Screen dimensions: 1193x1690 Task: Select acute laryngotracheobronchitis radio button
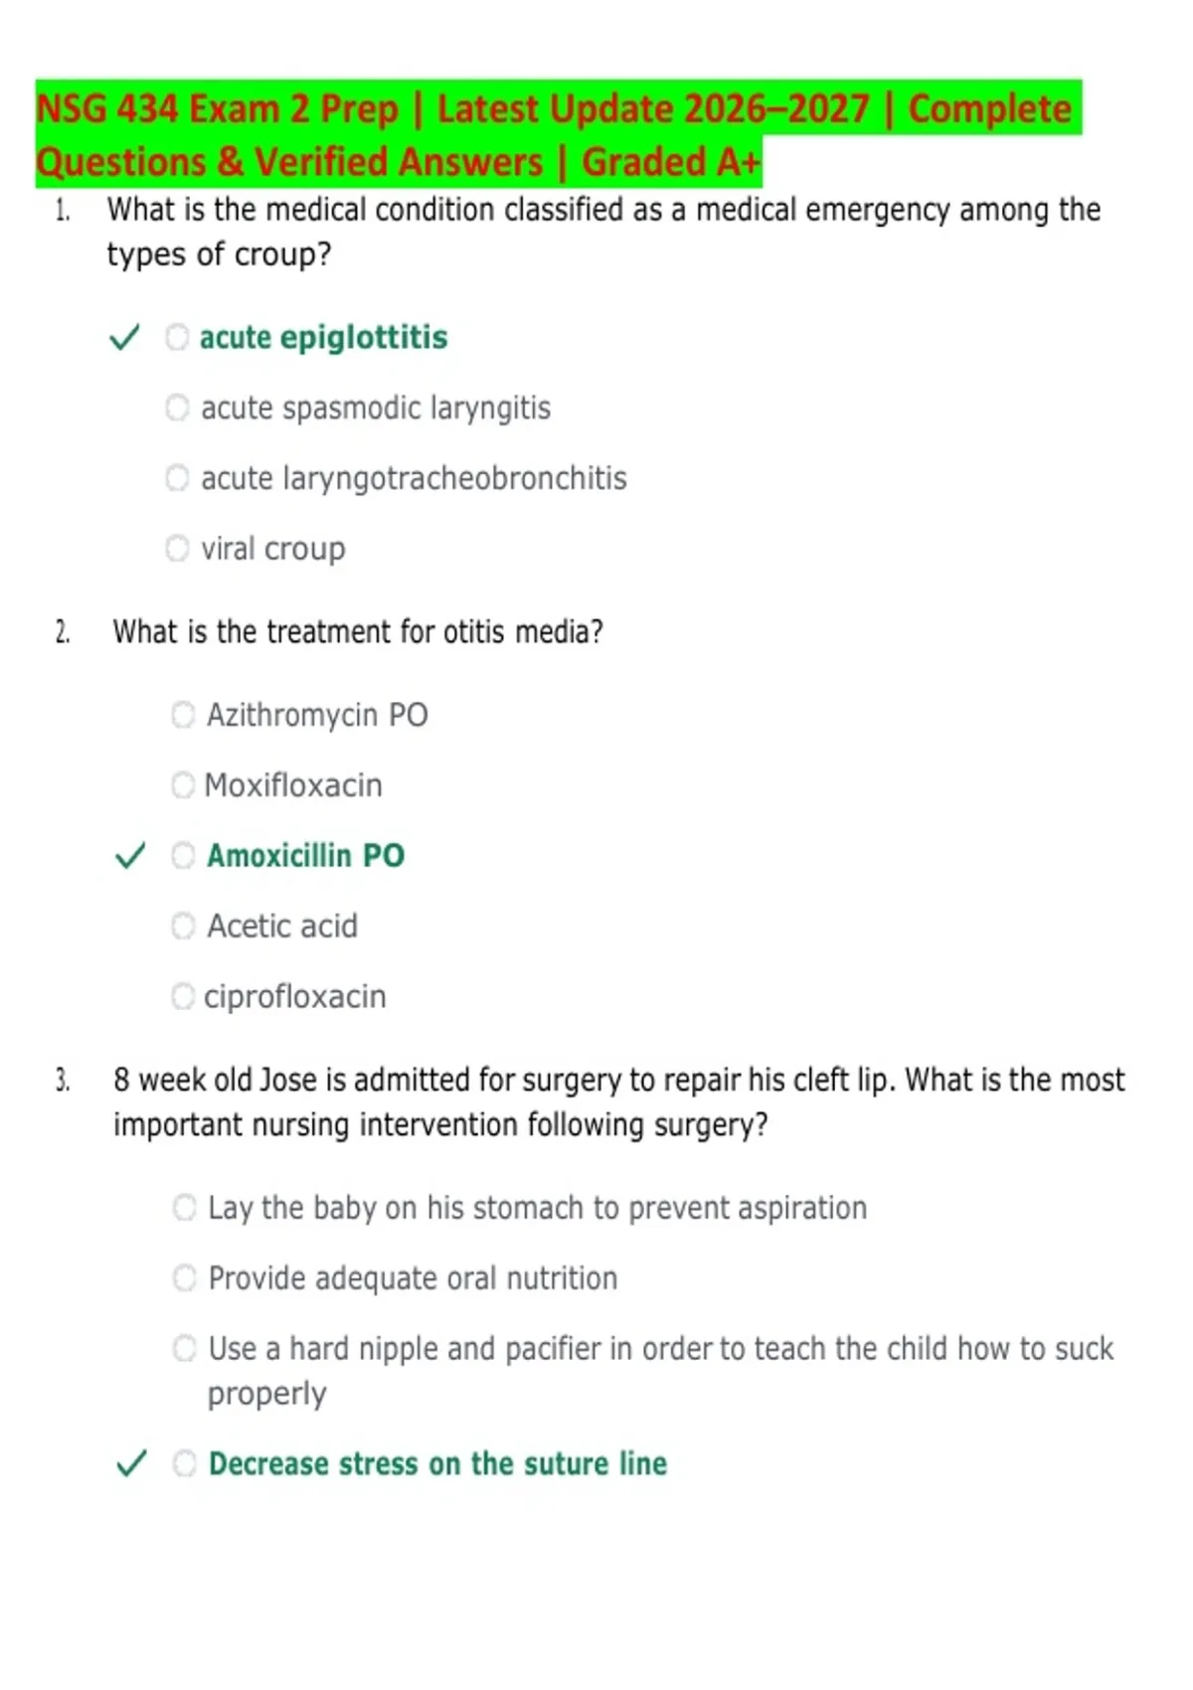[x=177, y=478]
